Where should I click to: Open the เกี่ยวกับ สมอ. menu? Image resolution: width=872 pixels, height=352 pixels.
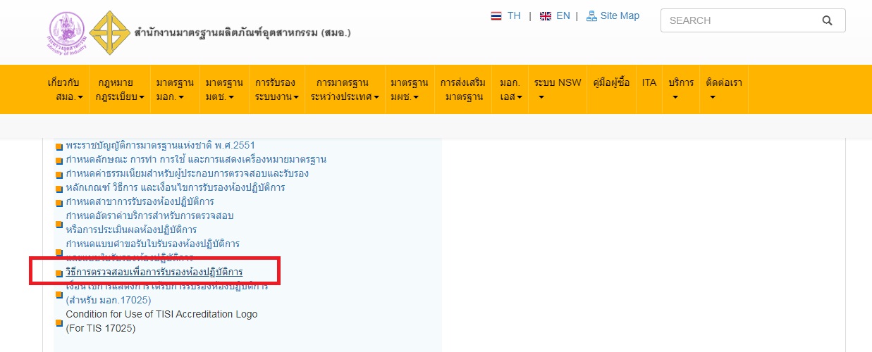point(64,89)
